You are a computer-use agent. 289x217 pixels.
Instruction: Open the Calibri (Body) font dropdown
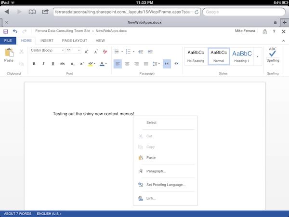63,50
